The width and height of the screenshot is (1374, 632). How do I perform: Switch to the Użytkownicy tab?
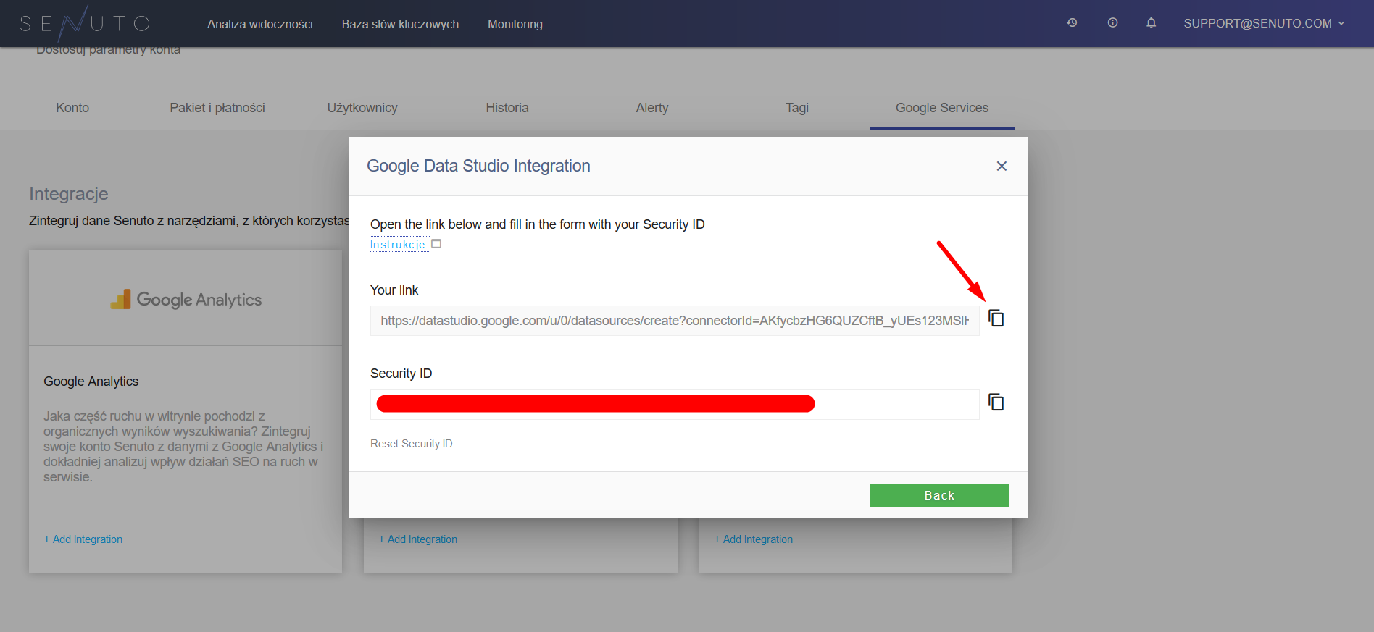tap(362, 108)
